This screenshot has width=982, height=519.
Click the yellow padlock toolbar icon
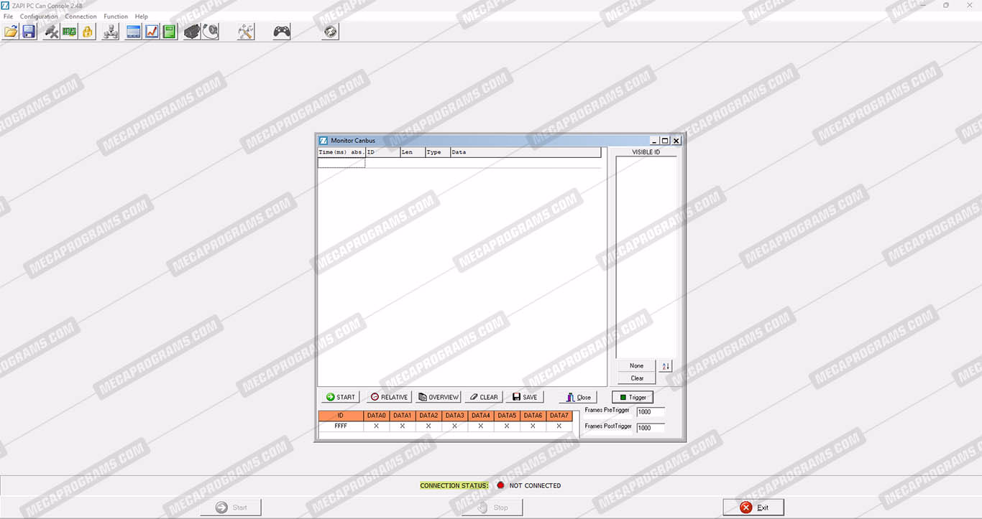point(88,32)
